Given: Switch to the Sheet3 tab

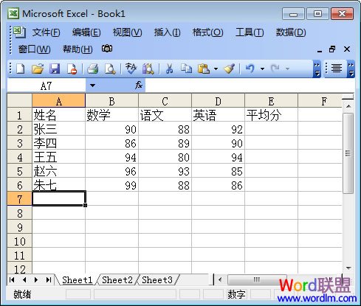Looking at the screenshot, I should click(157, 280).
